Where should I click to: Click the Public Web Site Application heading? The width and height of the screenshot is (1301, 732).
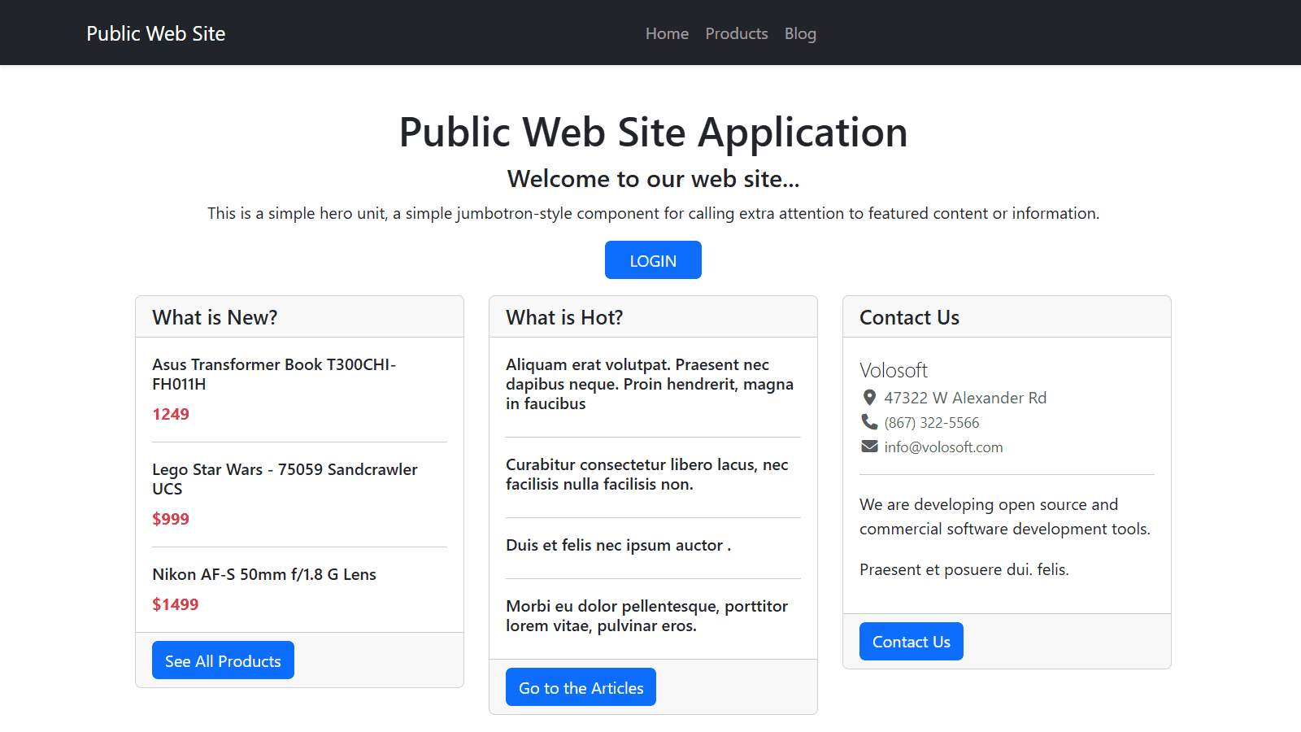click(653, 132)
